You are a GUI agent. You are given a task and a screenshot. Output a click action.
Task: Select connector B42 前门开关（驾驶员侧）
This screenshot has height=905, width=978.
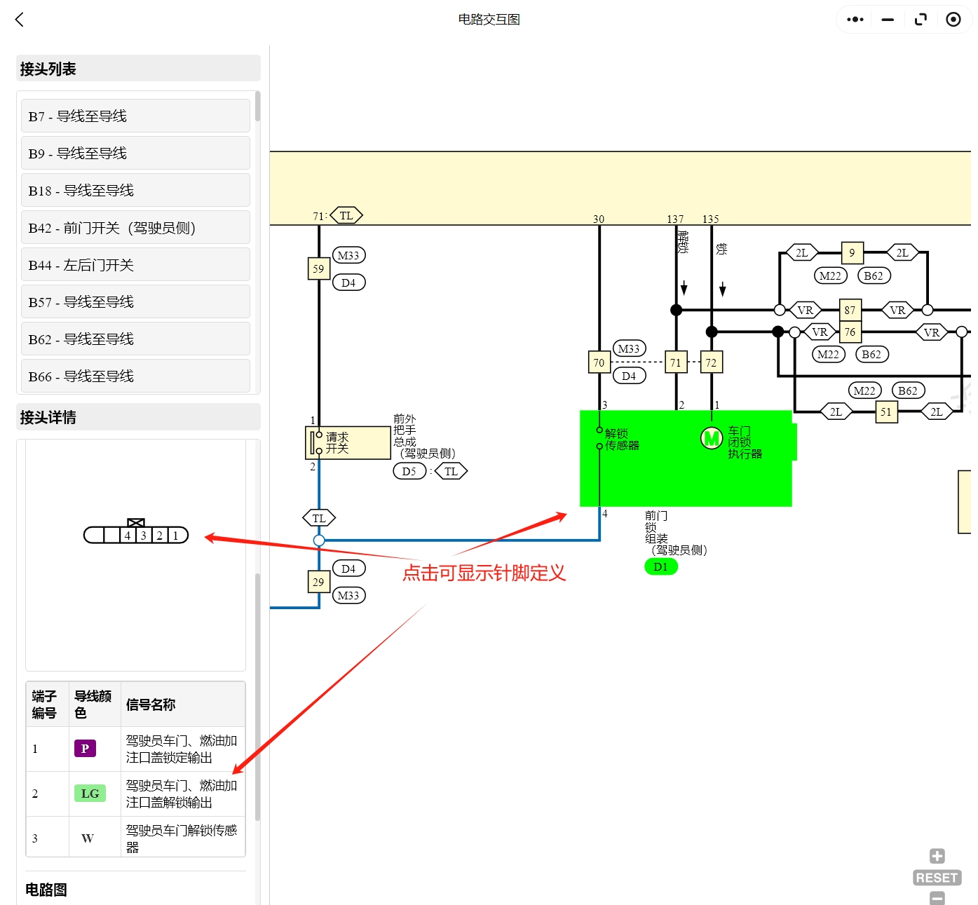coord(135,227)
